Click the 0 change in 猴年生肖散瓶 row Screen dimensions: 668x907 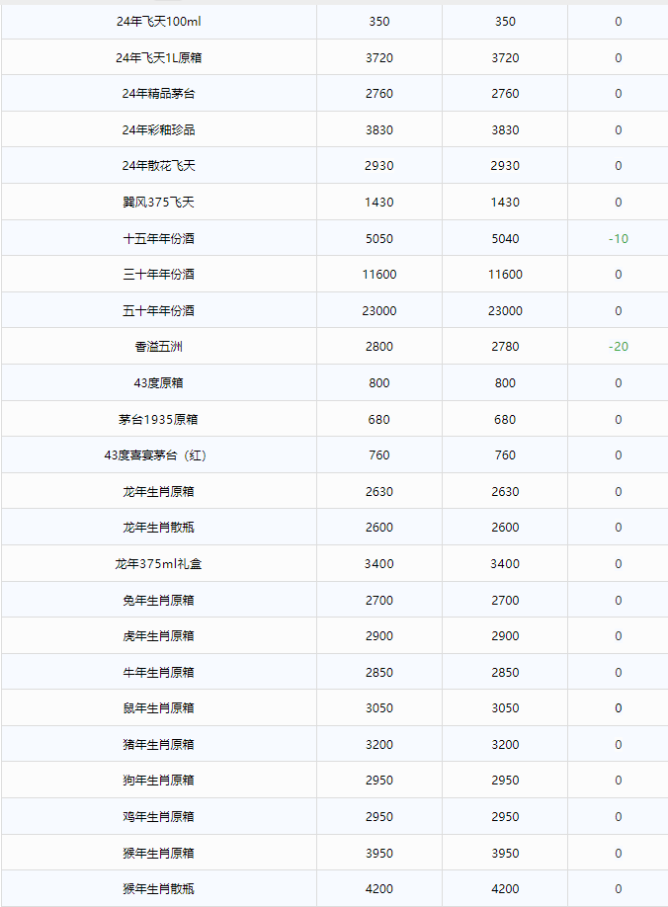(619, 889)
